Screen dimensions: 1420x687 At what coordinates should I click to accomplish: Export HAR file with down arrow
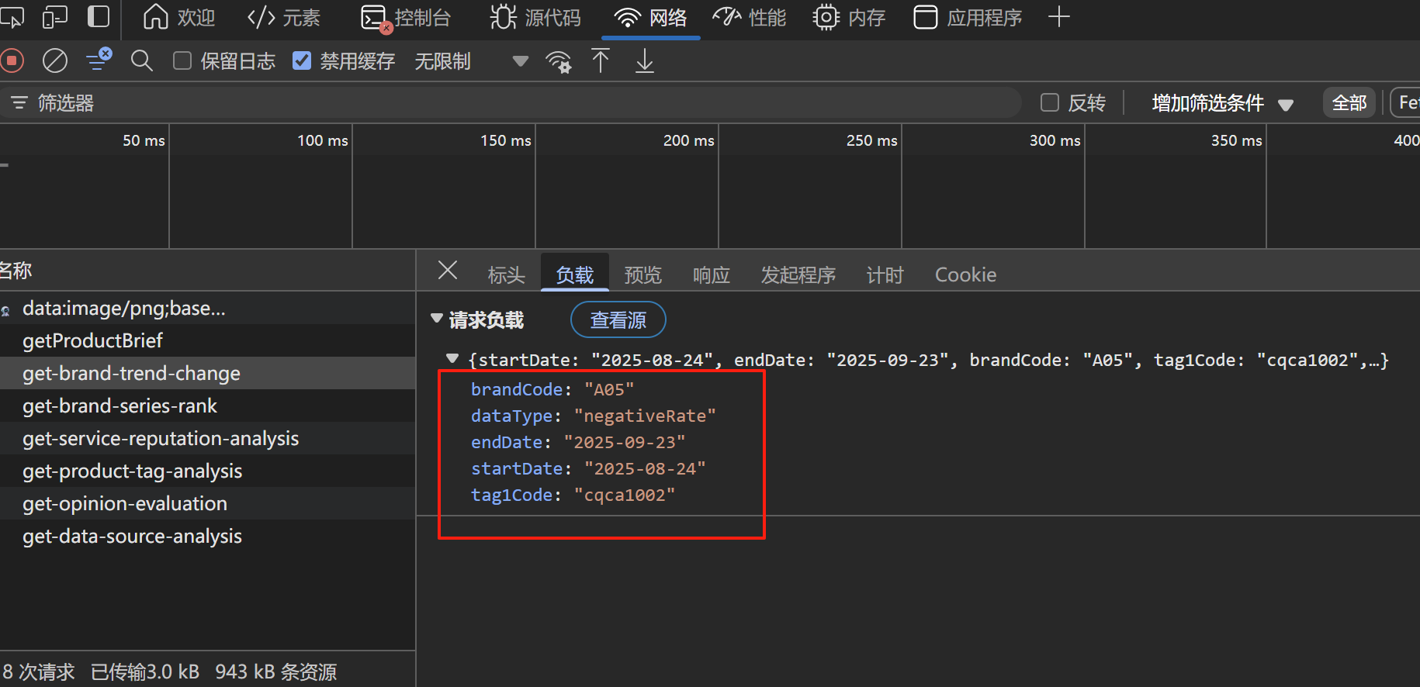point(644,60)
